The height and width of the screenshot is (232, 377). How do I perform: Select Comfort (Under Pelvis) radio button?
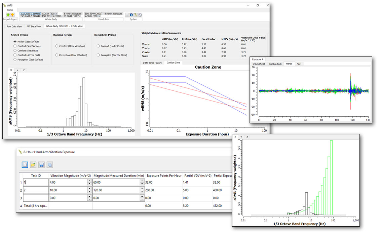[98, 46]
